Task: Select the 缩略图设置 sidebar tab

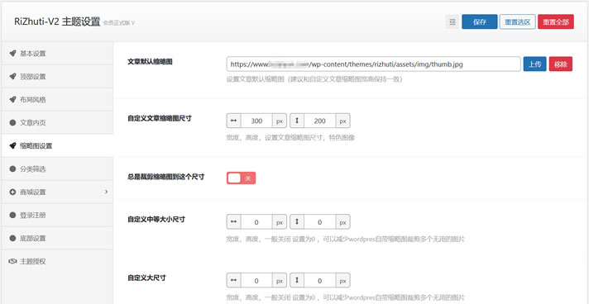Action: 57,146
